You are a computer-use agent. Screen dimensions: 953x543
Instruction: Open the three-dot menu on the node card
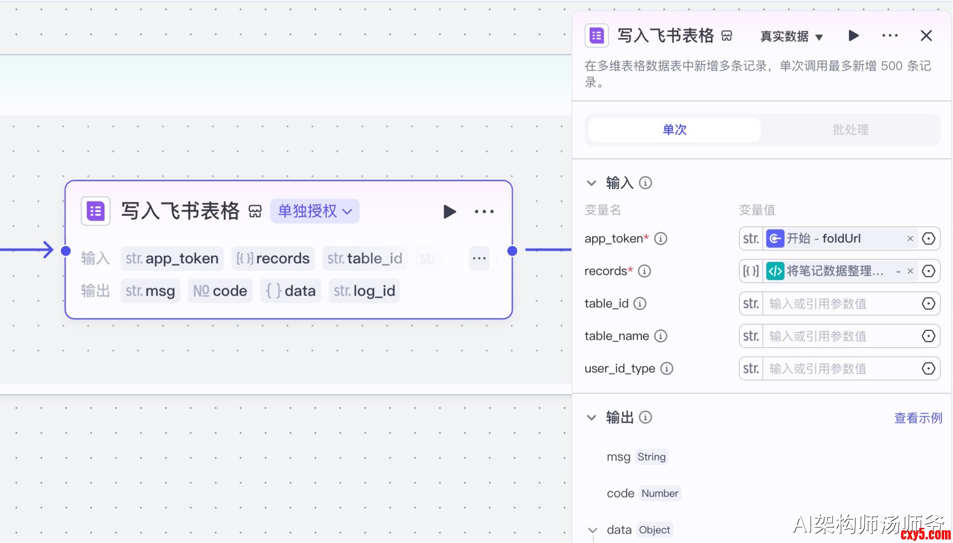pos(484,212)
